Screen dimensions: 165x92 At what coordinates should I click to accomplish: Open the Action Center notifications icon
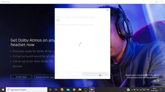tap(161, 90)
